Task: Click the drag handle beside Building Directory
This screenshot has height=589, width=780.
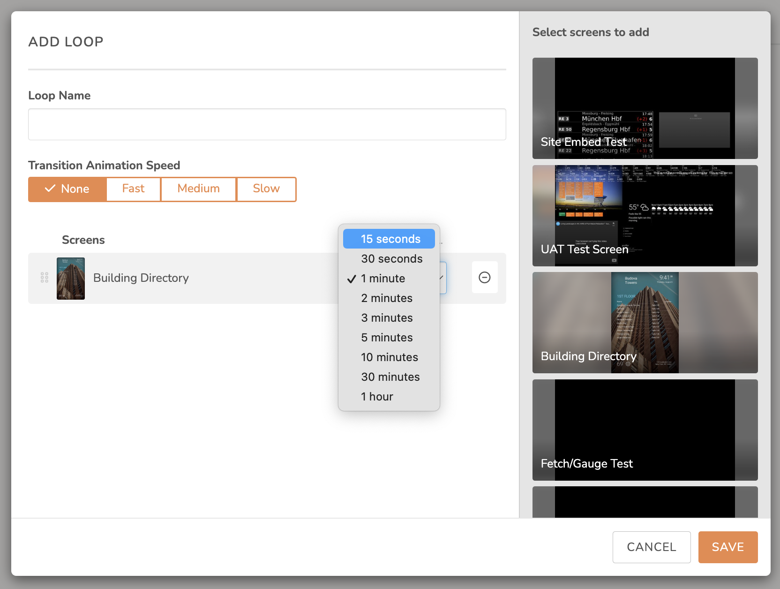Action: coord(45,278)
